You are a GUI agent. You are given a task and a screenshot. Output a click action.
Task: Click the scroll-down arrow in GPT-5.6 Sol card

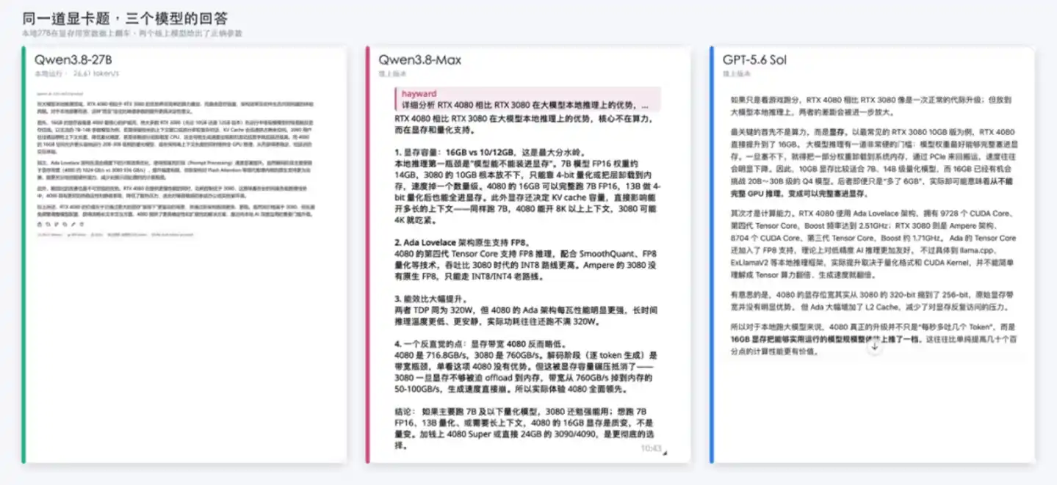874,347
